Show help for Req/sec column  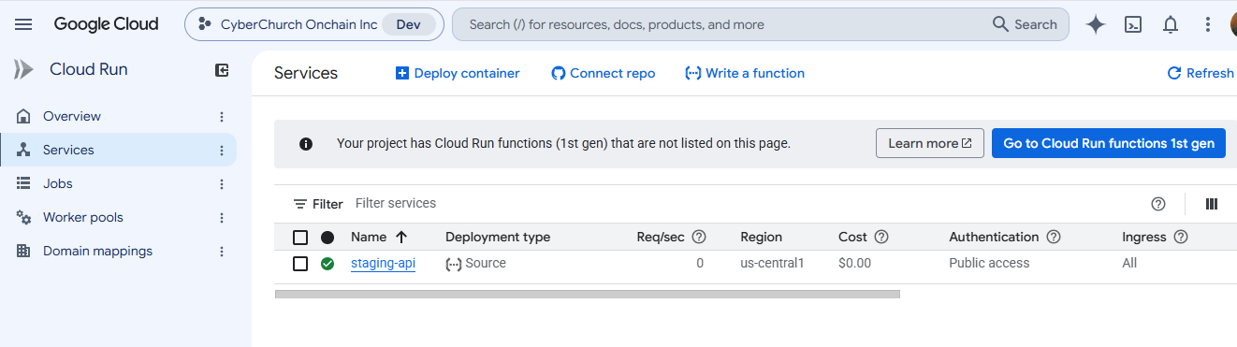click(698, 238)
